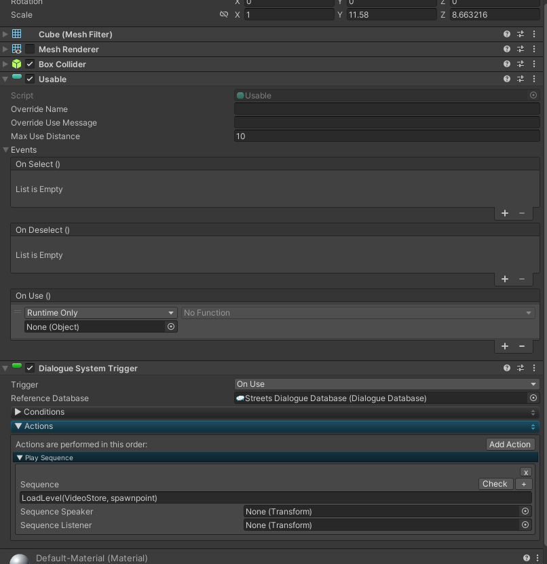Open Reference Database object picker
This screenshot has width=547, height=564.
(x=533, y=398)
